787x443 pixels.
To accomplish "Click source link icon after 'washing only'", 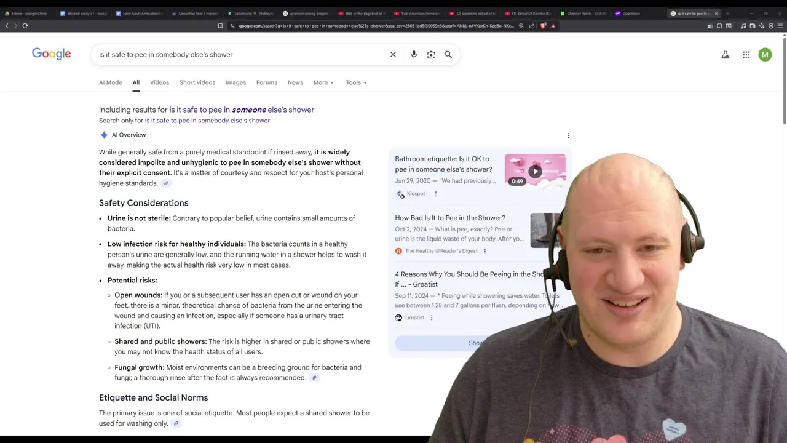I will coord(176,424).
